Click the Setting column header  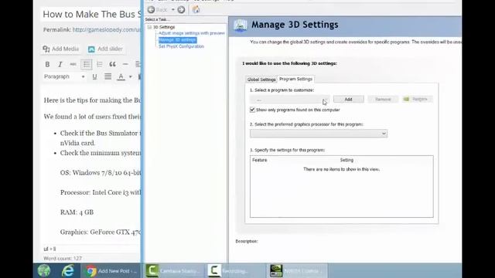(346, 160)
